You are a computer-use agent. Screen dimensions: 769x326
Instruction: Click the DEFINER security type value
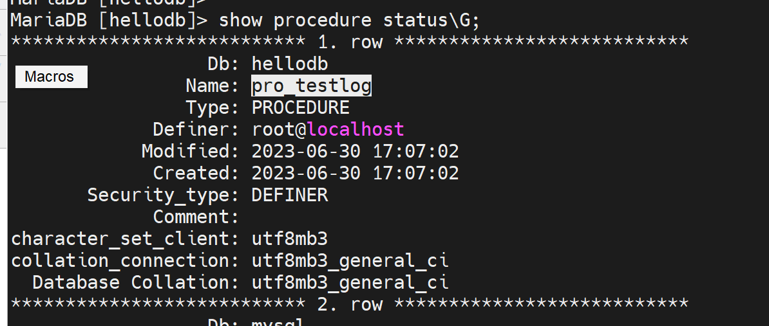tap(289, 195)
